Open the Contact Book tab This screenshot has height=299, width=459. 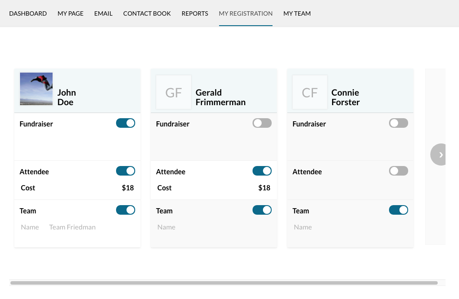tap(147, 13)
